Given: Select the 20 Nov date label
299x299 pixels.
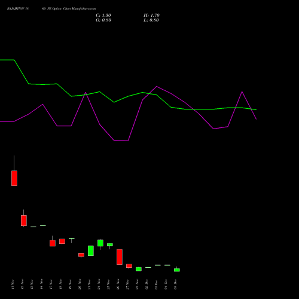Looking at the screenshot, I should [80, 284].
